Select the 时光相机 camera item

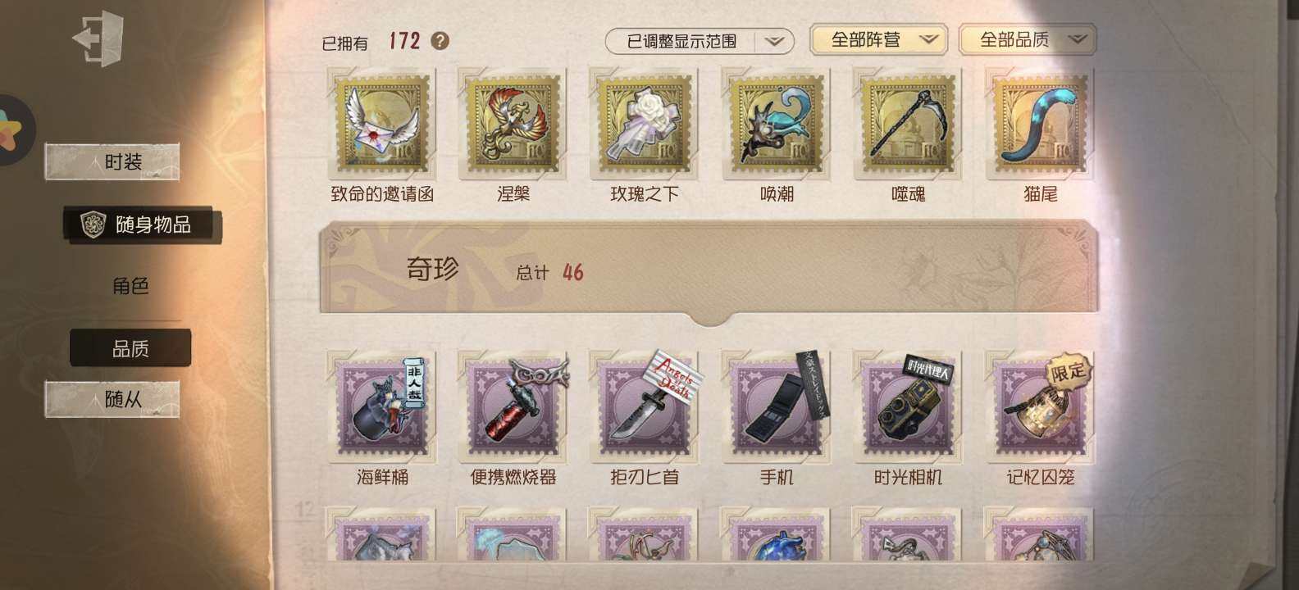[x=908, y=407]
